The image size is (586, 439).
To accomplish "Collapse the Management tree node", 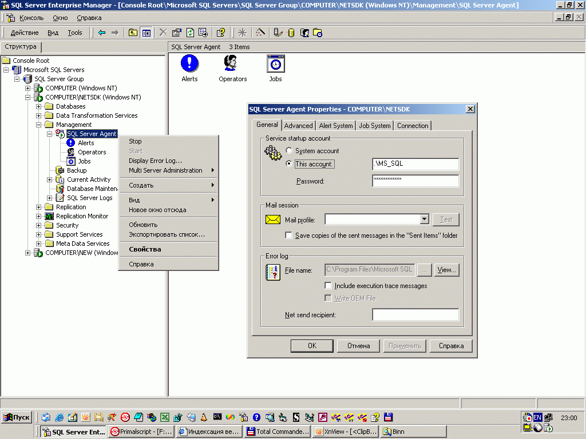I will click(38, 125).
